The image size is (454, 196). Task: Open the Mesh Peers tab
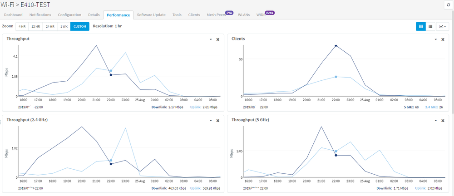[x=216, y=15]
